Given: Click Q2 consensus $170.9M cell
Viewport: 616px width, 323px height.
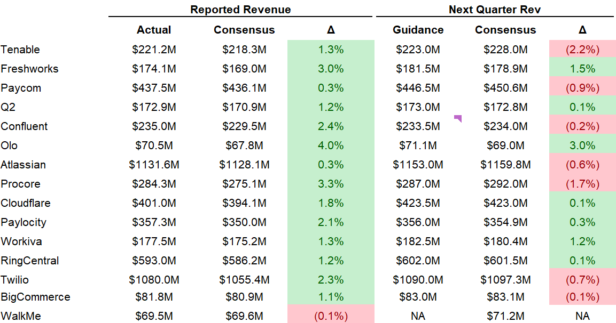Looking at the screenshot, I should click(x=244, y=108).
